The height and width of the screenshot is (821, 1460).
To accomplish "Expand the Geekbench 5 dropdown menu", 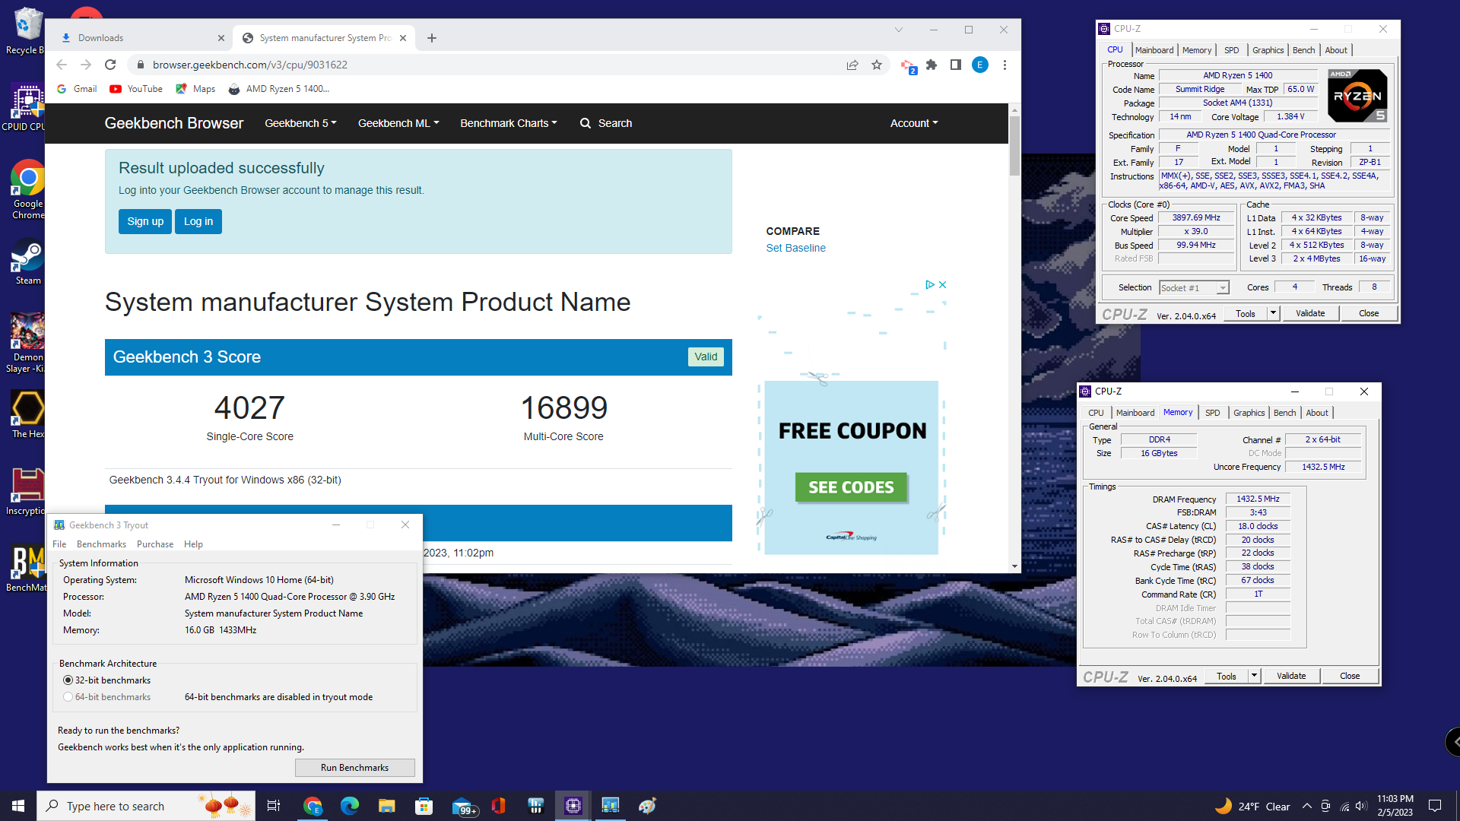I will 300,123.
